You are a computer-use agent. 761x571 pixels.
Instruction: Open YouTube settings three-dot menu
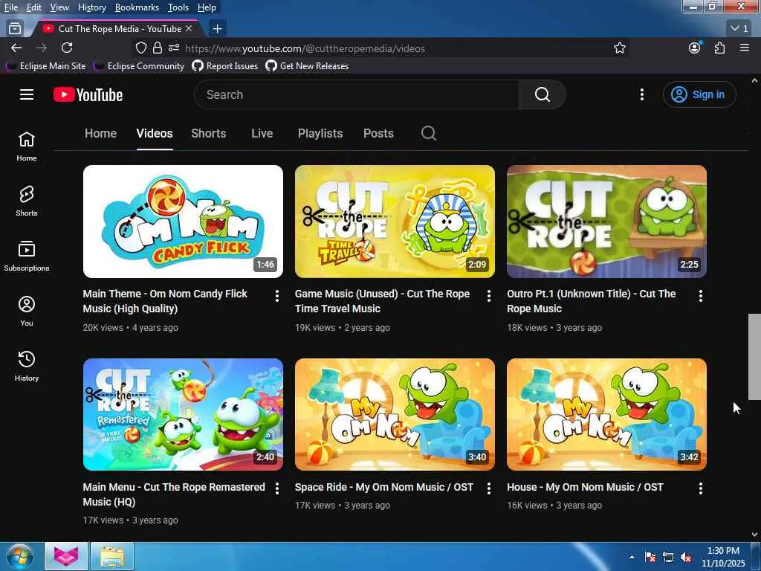(641, 94)
